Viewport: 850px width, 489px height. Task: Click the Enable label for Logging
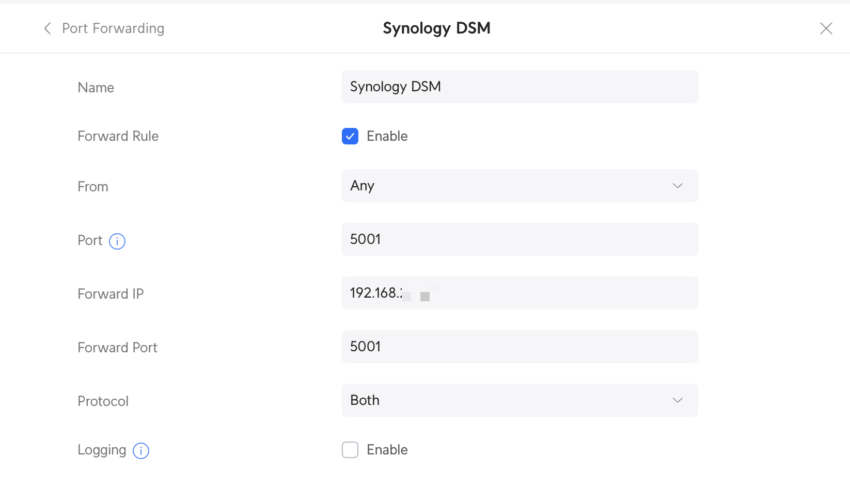387,450
